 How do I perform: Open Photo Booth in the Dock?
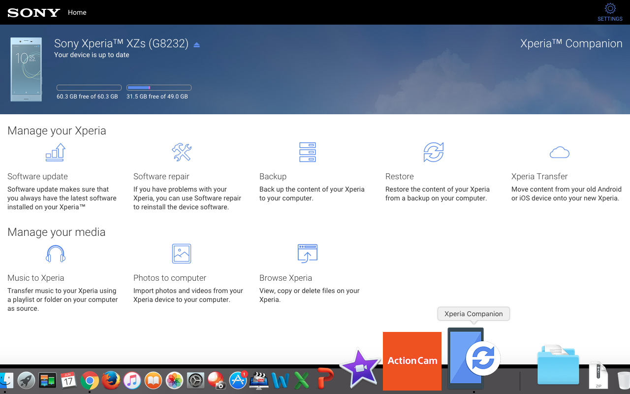point(217,380)
